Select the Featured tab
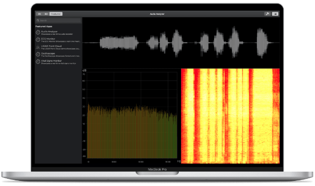315x186 pixels. (56, 14)
